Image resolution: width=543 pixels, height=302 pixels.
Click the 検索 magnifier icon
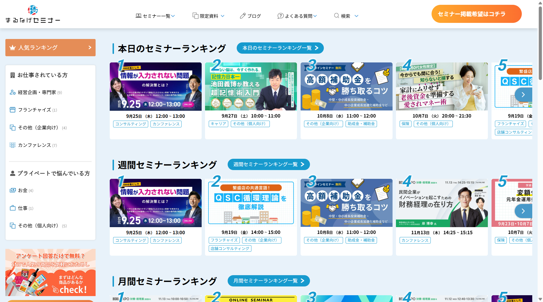pyautogui.click(x=337, y=16)
